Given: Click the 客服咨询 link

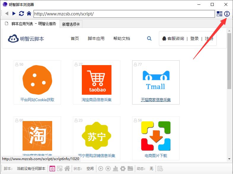Looking at the screenshot, I should pyautogui.click(x=176, y=38).
